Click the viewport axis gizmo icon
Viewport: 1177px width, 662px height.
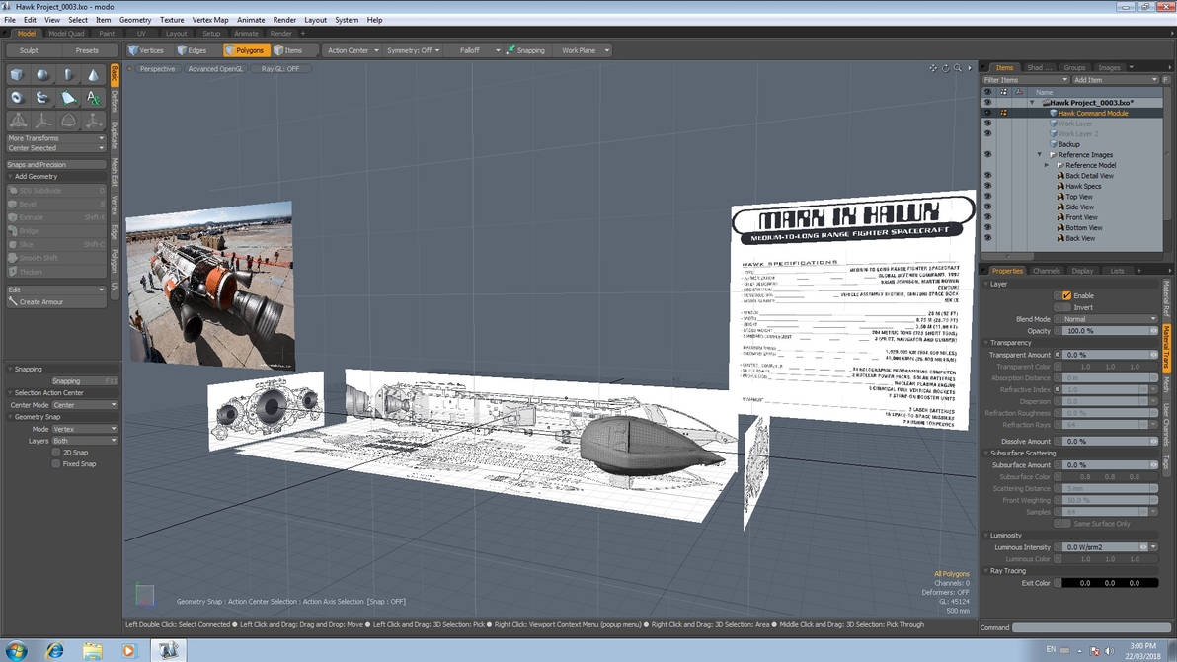(145, 595)
